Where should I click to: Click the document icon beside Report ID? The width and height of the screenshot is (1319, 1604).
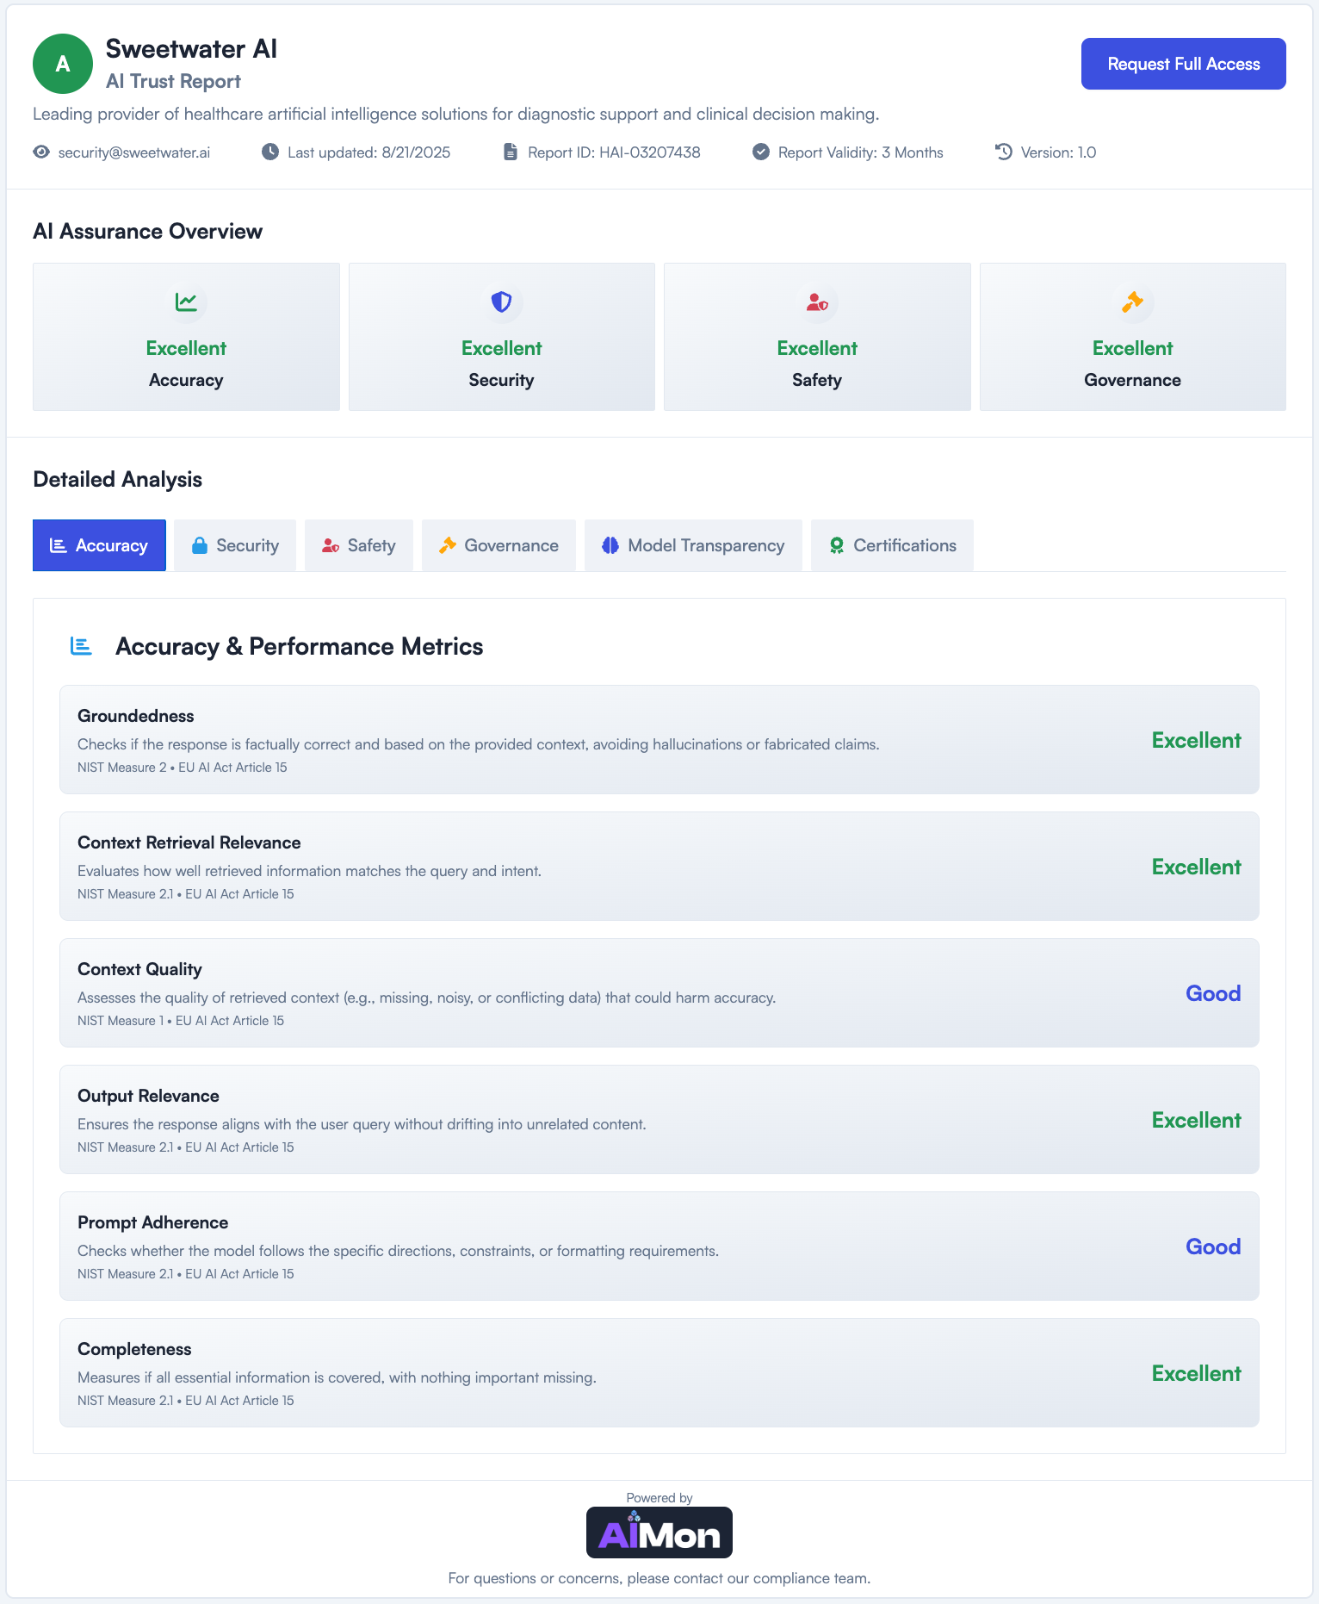[511, 152]
